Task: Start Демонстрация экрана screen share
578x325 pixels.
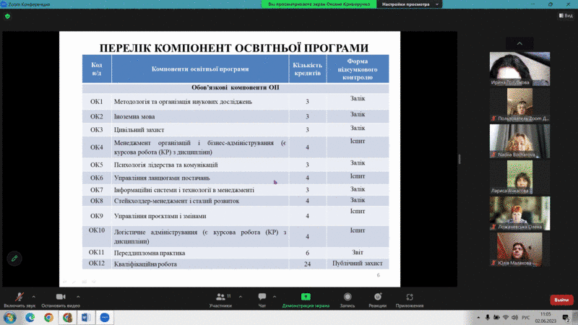Action: tap(306, 300)
